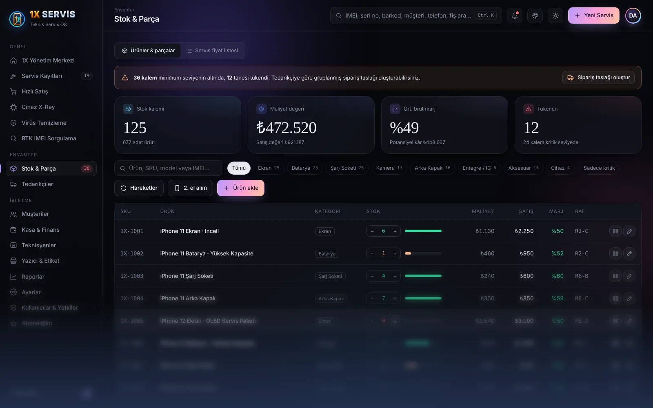Decrease stock of iPhone 11 Şarj Soketi
653x408 pixels.
click(372, 276)
